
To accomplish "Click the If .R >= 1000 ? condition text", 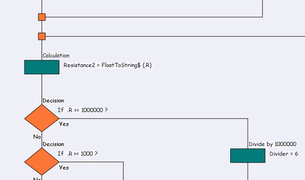I will pyautogui.click(x=78, y=154).
